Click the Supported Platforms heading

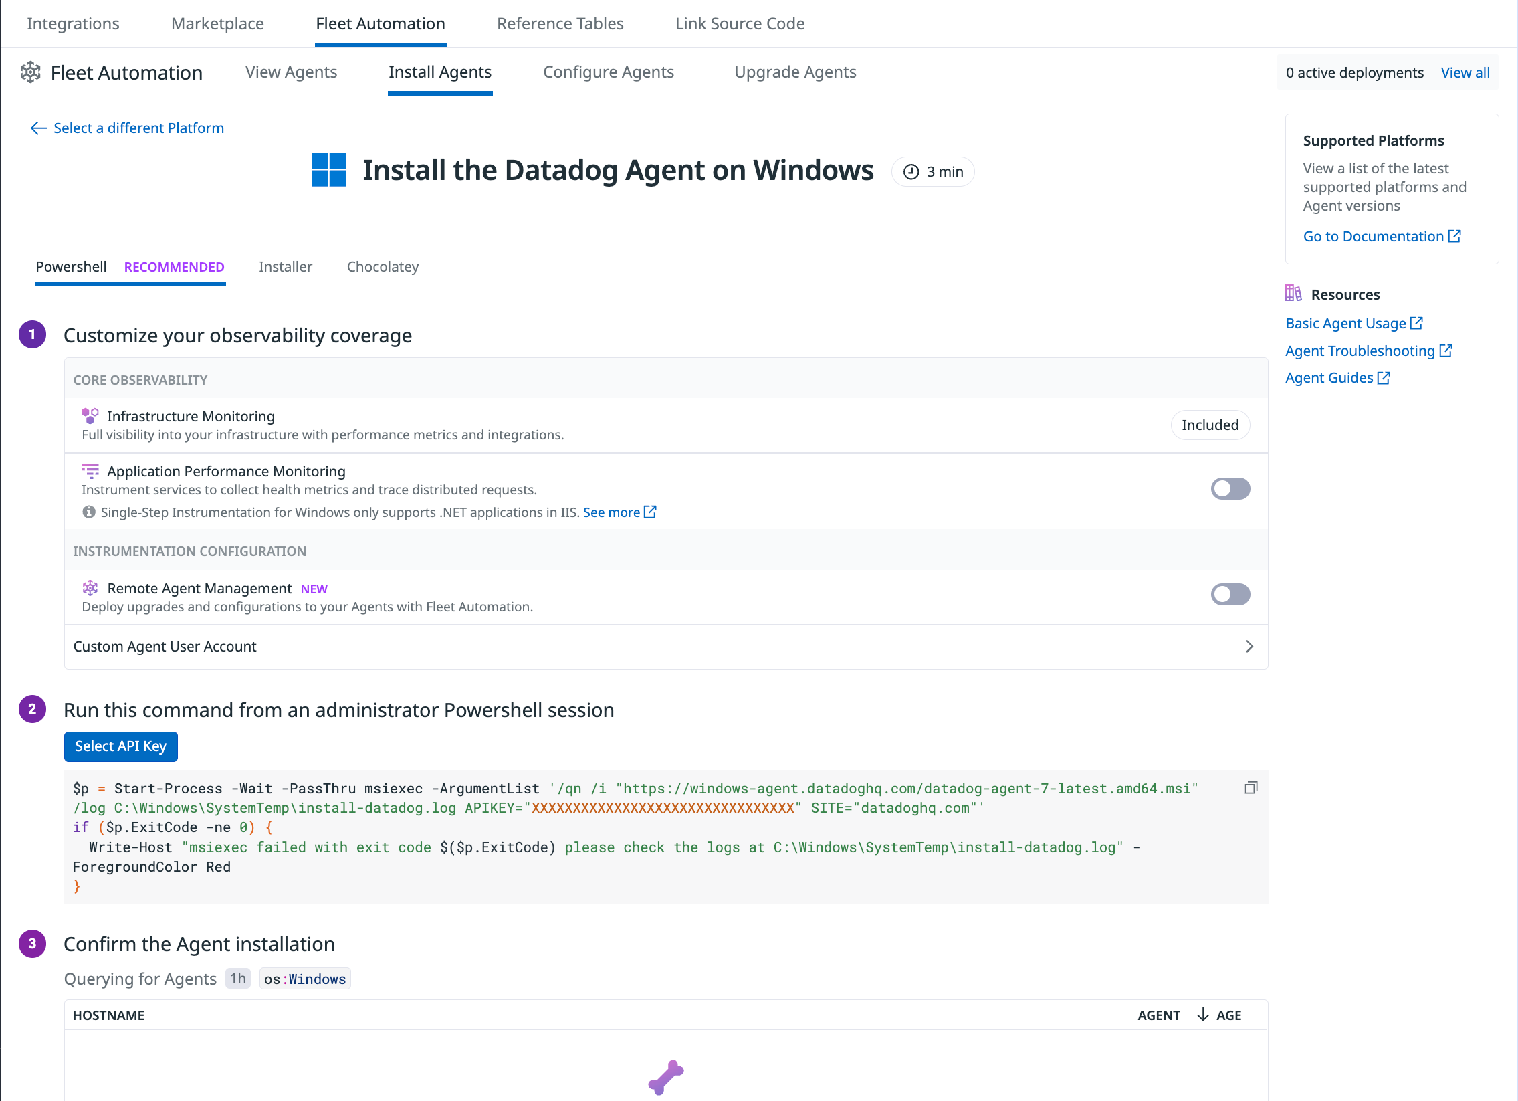click(x=1374, y=140)
